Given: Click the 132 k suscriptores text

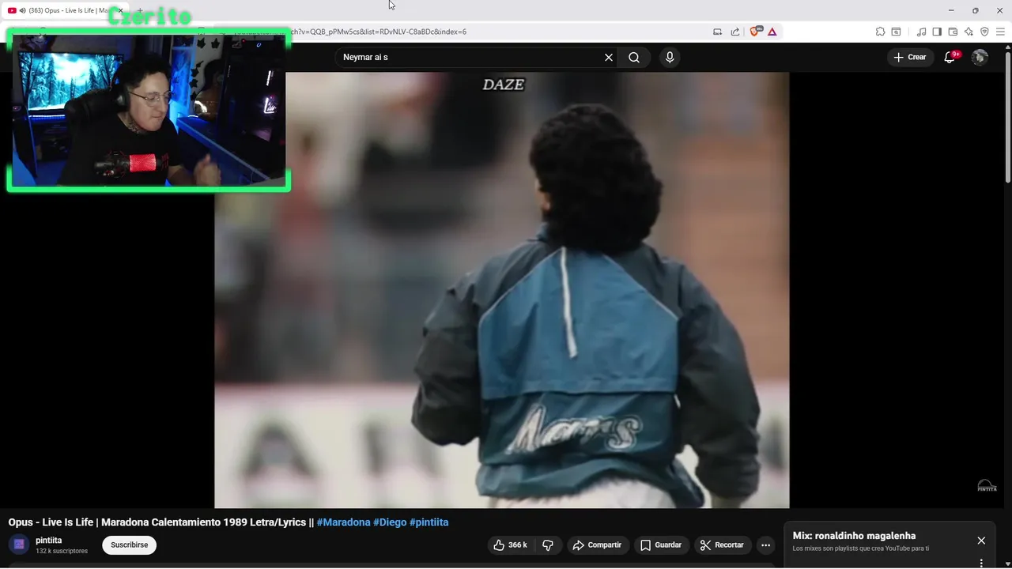Looking at the screenshot, I should pyautogui.click(x=62, y=551).
